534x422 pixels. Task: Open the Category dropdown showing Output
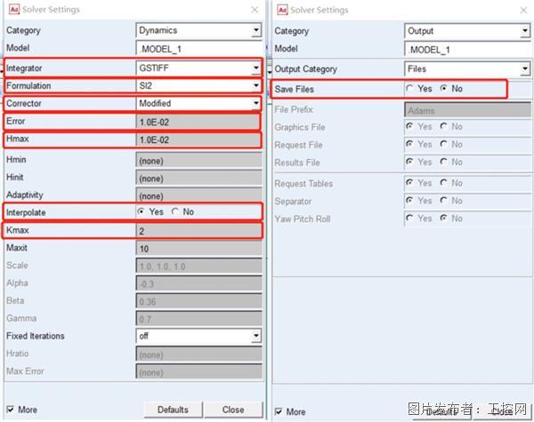pos(467,31)
